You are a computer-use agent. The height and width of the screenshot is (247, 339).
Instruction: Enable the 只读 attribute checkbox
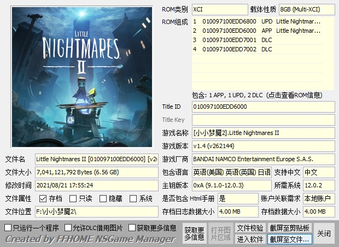[x=73, y=199]
